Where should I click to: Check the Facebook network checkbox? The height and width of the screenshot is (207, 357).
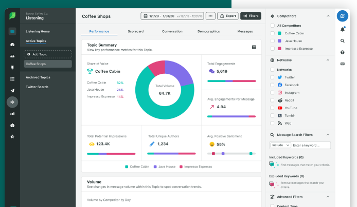point(272,85)
